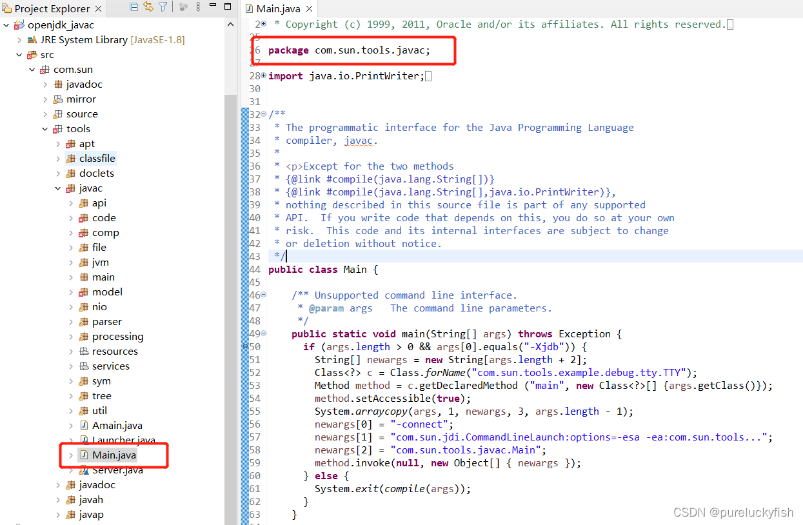Toggle Link with Editor in Project Explorer
Screen dimensions: 803x525
tap(148, 7)
